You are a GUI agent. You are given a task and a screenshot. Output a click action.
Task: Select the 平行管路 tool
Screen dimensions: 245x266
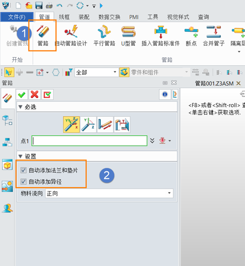tap(104, 36)
